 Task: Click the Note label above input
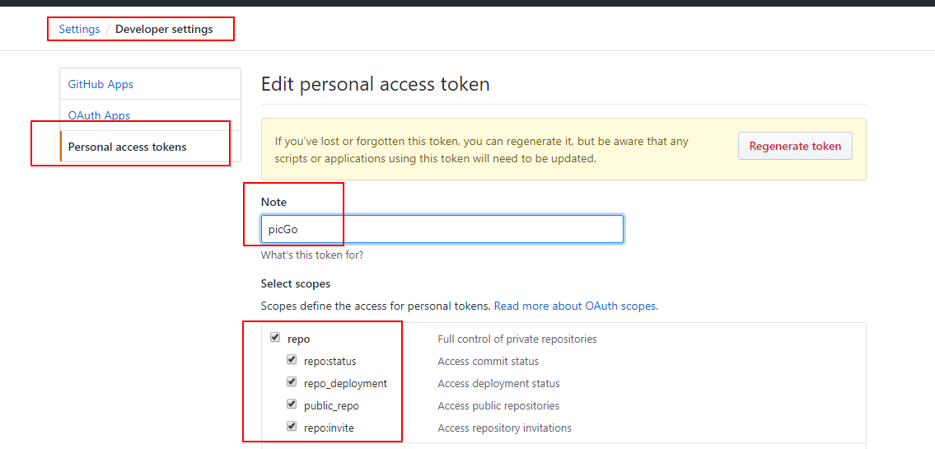tap(273, 202)
